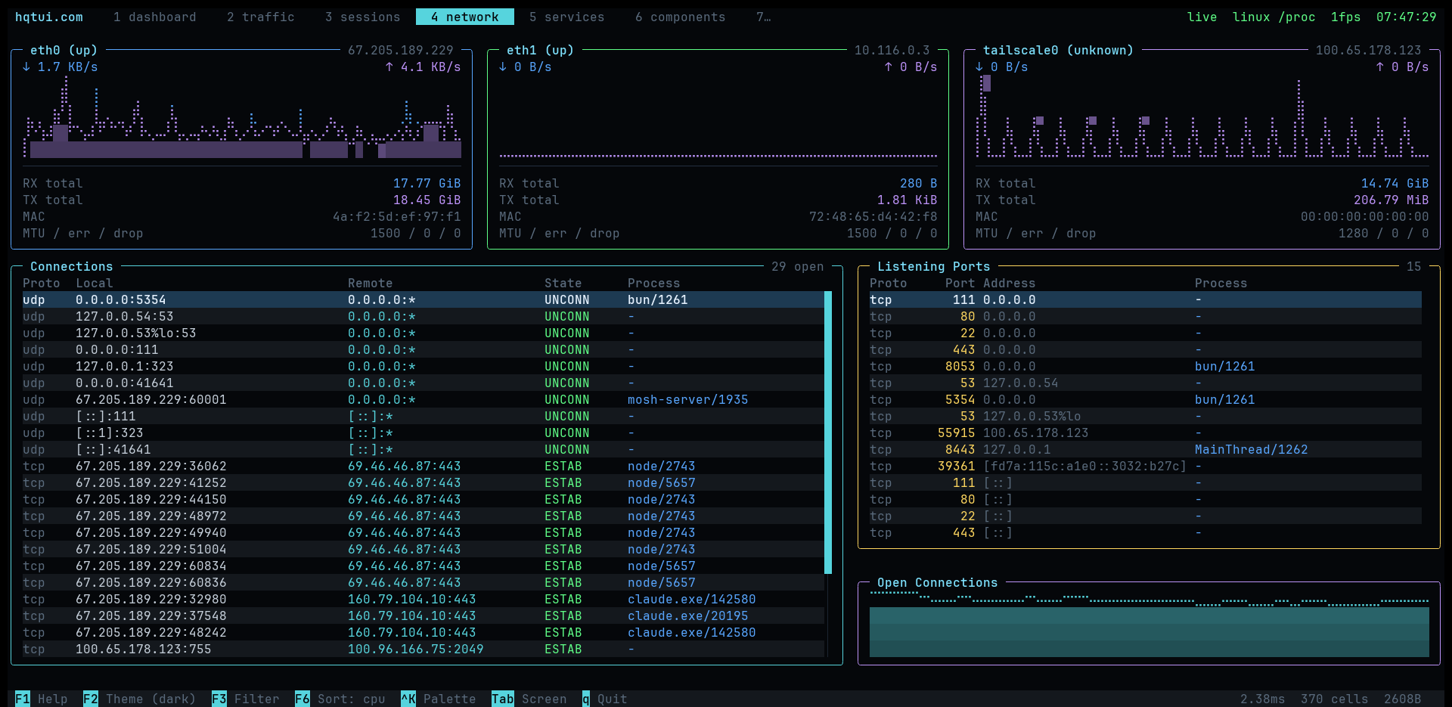Click the linux /proc source label
The height and width of the screenshot is (707, 1452).
click(1274, 17)
